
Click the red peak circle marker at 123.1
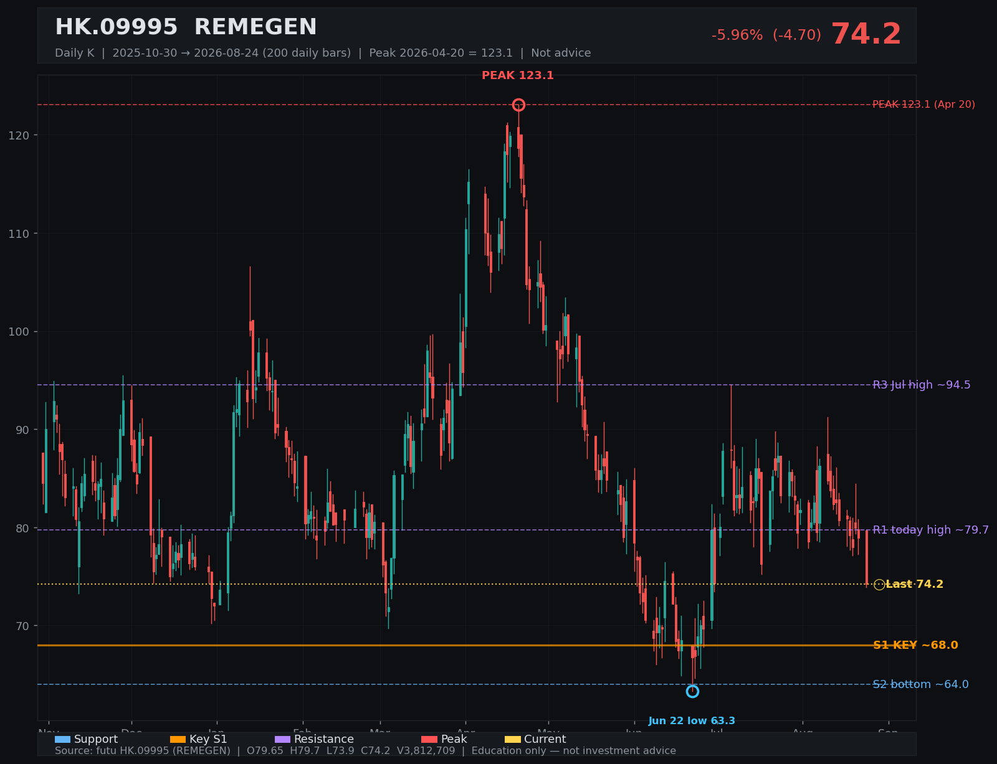[x=518, y=105]
